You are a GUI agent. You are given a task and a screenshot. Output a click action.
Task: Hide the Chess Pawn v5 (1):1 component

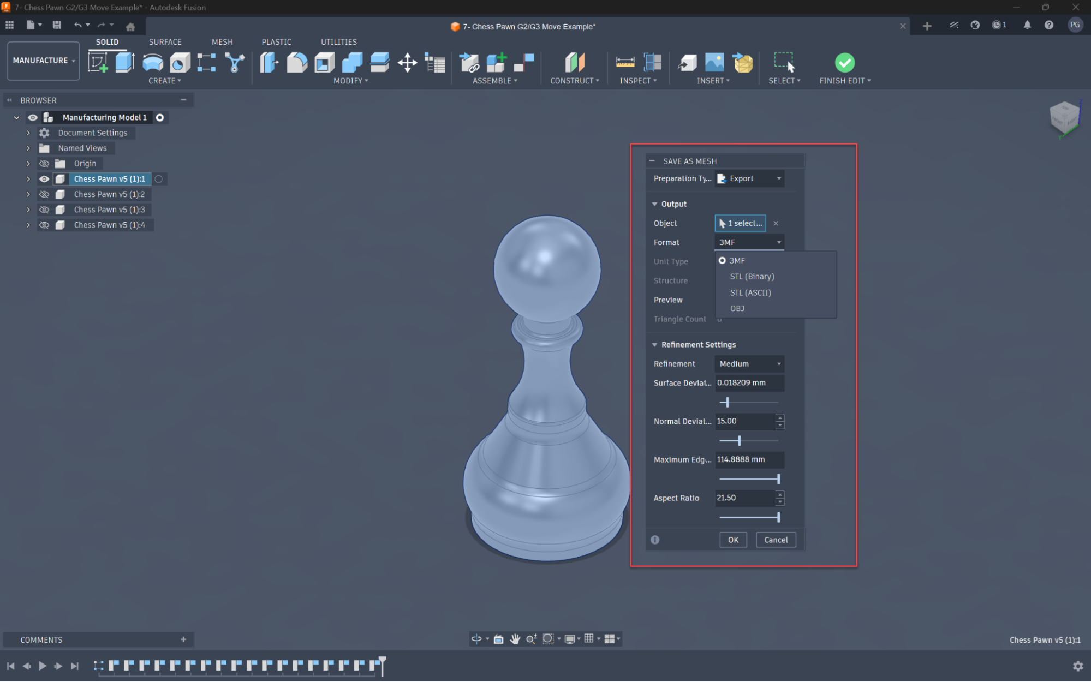[44, 179]
